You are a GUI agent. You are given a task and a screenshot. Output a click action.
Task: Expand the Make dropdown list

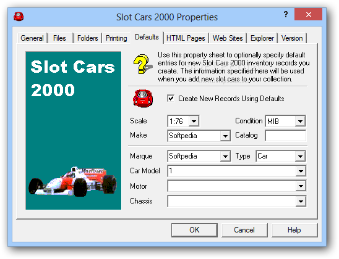click(225, 136)
